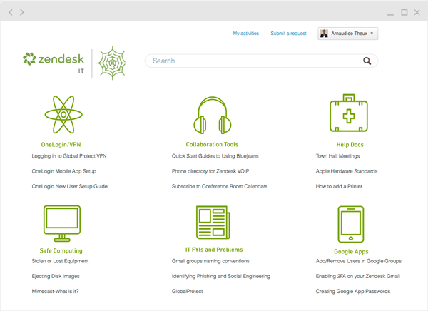
Task: Open Submit a request link
Action: [x=288, y=34]
